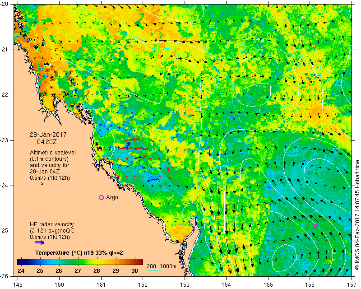Click the '0.5m/s (1kt 12h)' text under HF radar legend
361x289 pixels.
[x=50, y=237]
